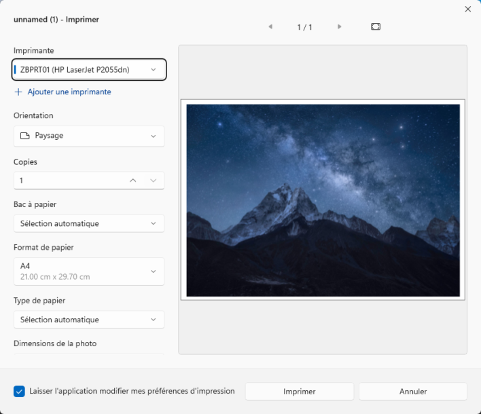Click the Paysage orientation page icon
Image resolution: width=481 pixels, height=414 pixels.
tap(25, 136)
